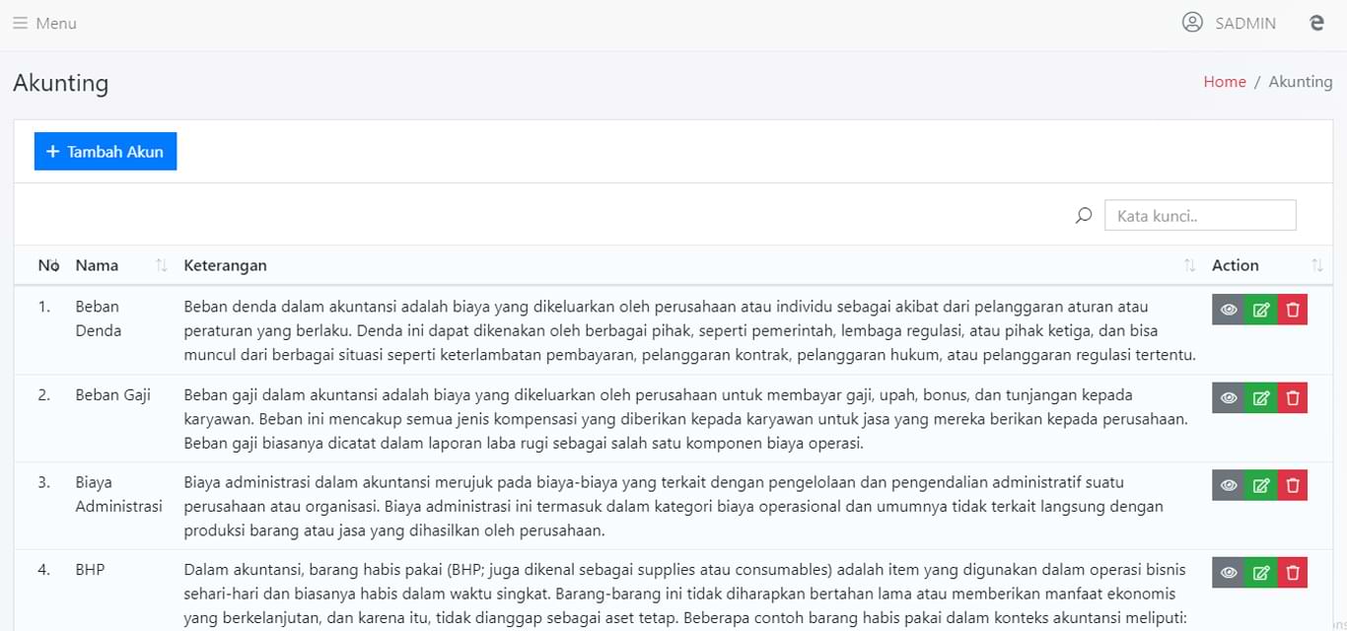Image resolution: width=1347 pixels, height=631 pixels.
Task: Toggle the eye icon for Biaya Administrasi
Action: click(x=1228, y=485)
